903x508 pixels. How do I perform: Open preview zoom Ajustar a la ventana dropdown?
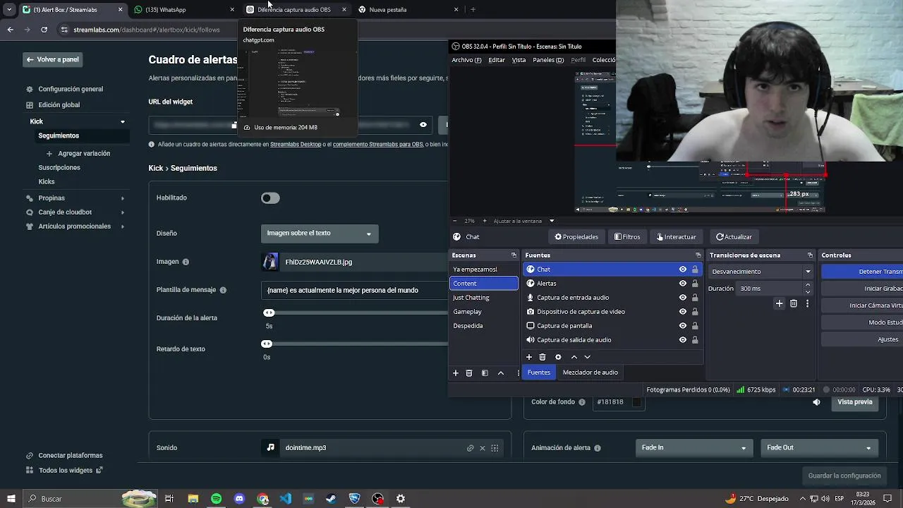pyautogui.click(x=523, y=221)
